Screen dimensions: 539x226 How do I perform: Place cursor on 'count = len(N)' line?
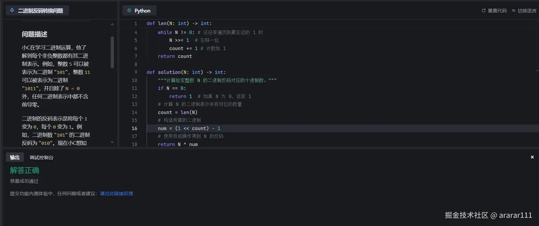click(178, 112)
